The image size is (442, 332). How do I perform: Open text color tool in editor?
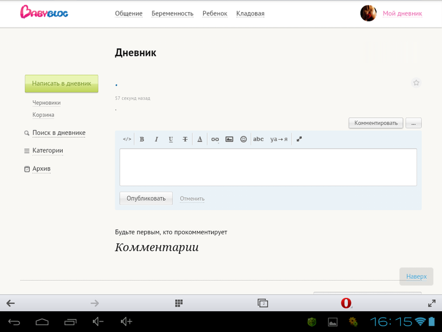point(200,139)
